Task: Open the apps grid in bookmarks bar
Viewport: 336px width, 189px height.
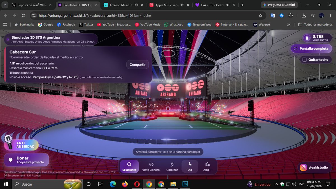Action: click(x=5, y=25)
